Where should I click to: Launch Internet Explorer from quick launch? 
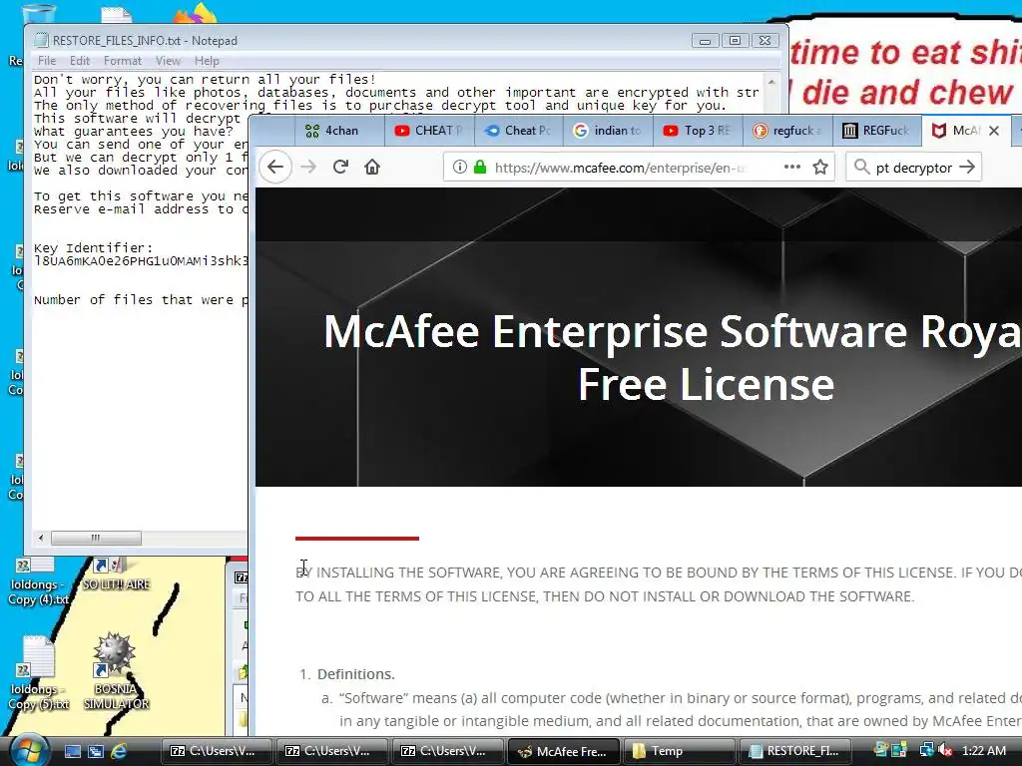[x=120, y=751]
